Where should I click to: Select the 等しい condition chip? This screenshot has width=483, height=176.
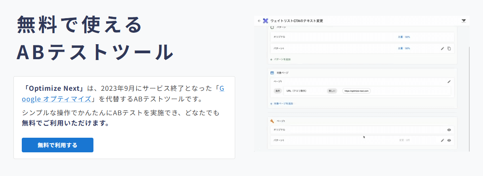point(332,91)
